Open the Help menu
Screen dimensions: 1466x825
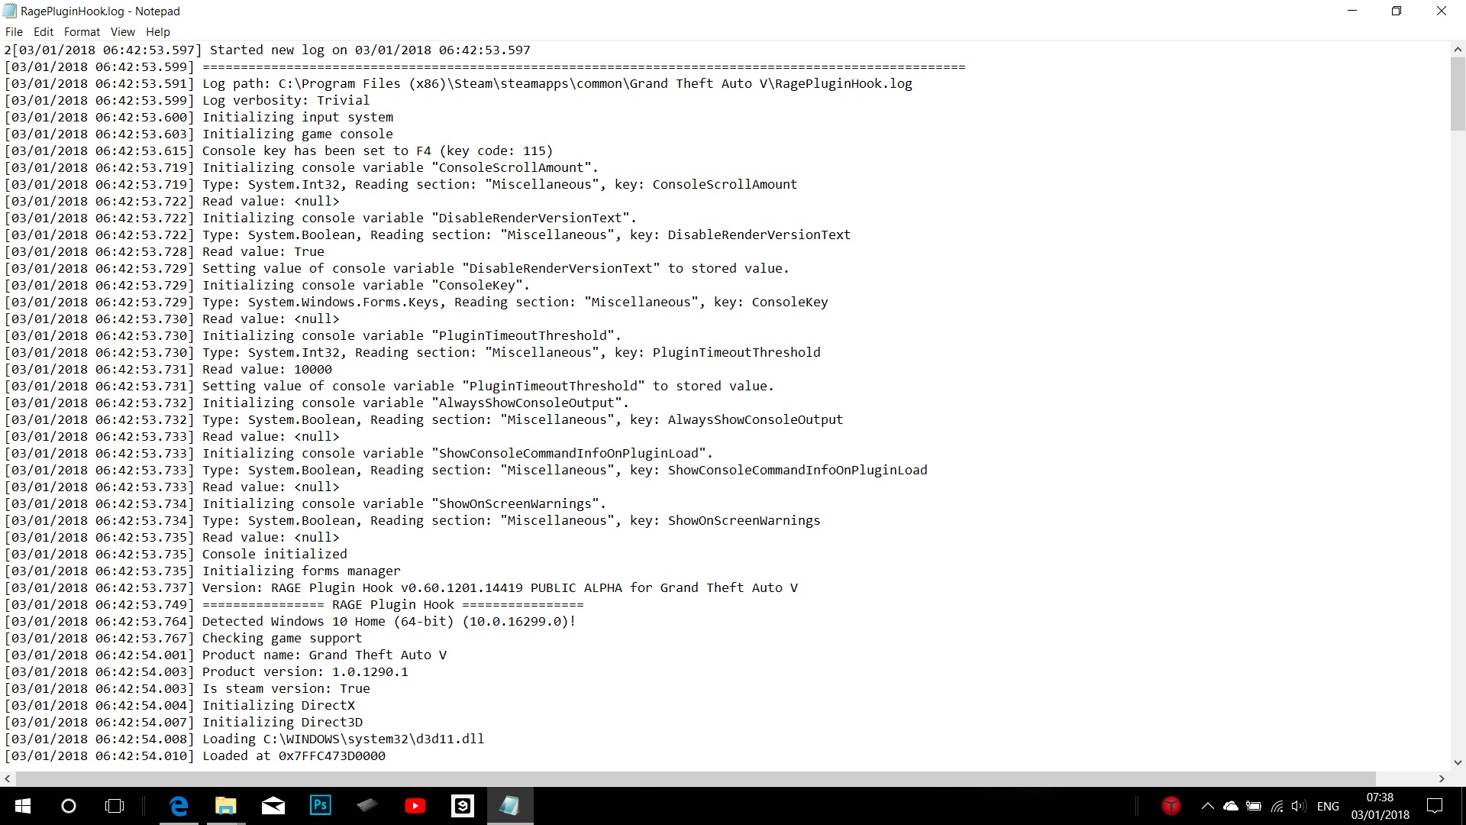point(157,32)
